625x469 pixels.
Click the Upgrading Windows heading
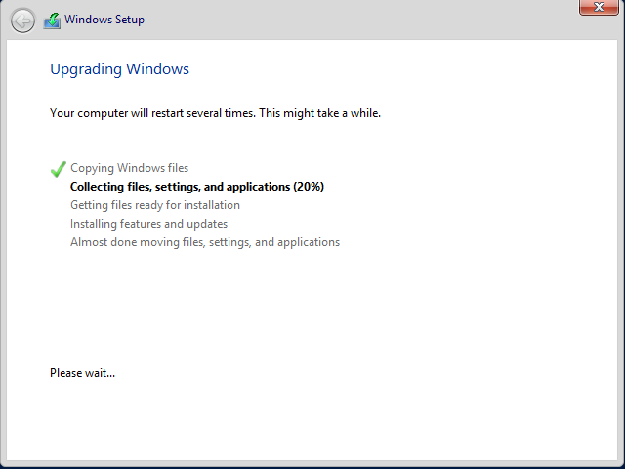click(x=119, y=69)
